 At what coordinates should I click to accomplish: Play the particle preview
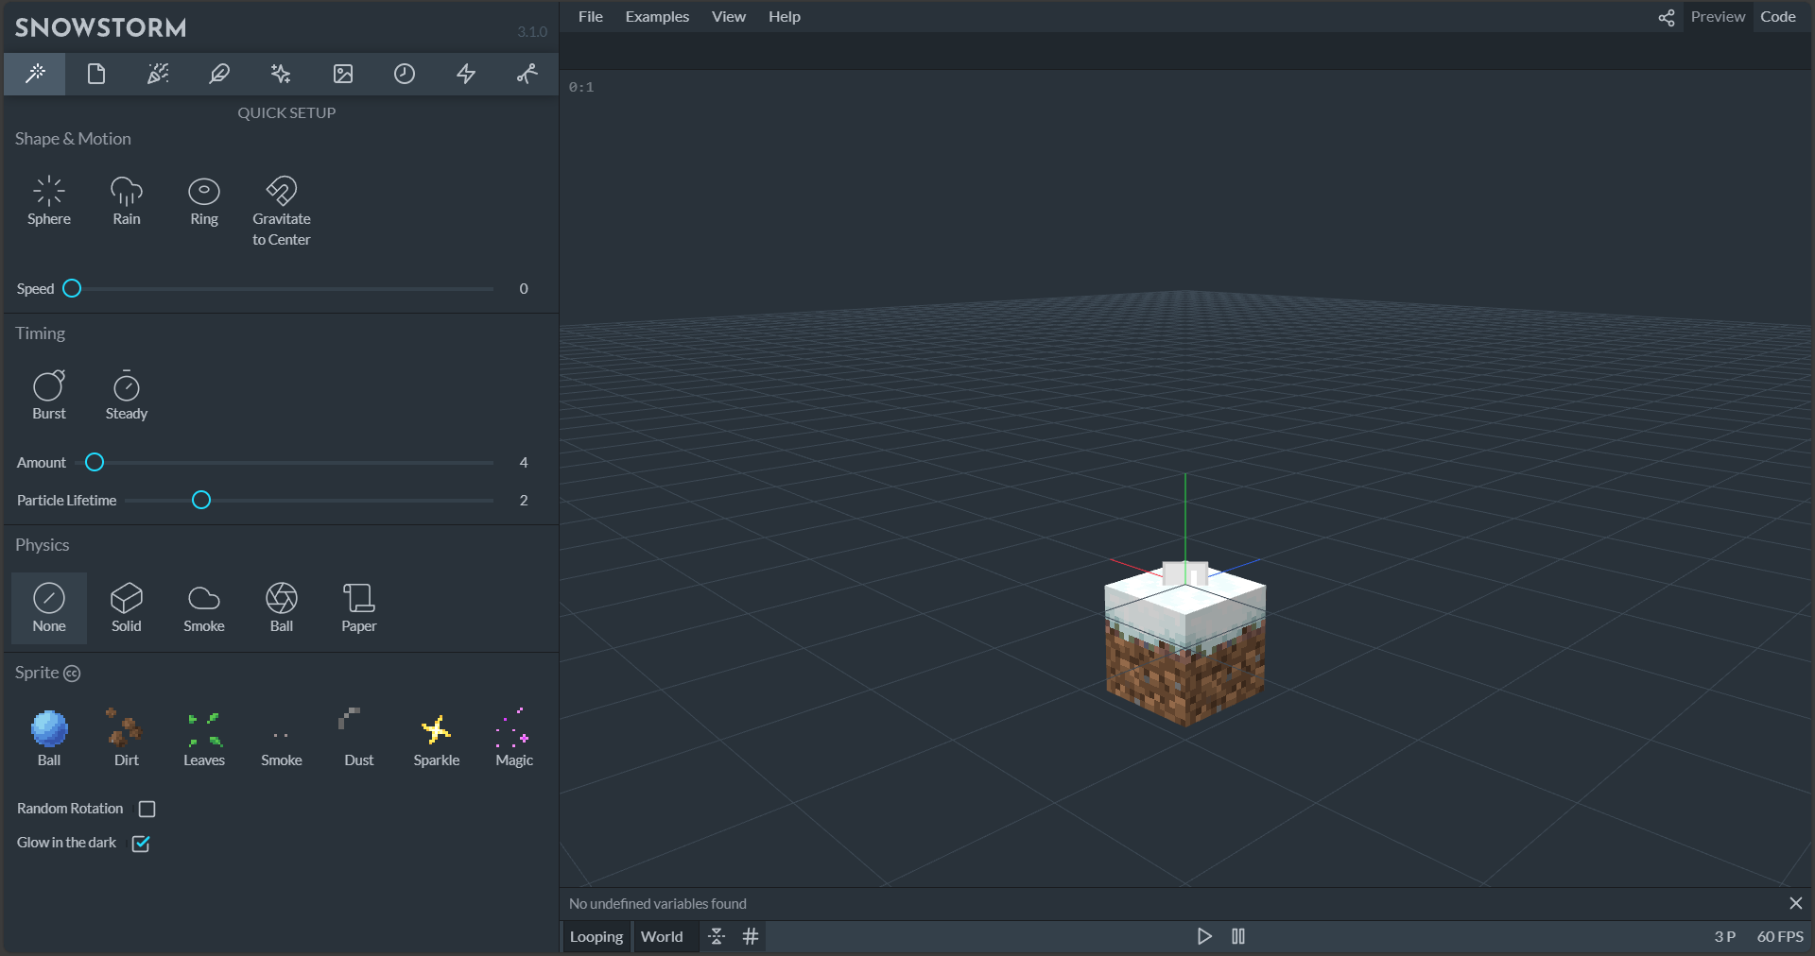coord(1204,937)
